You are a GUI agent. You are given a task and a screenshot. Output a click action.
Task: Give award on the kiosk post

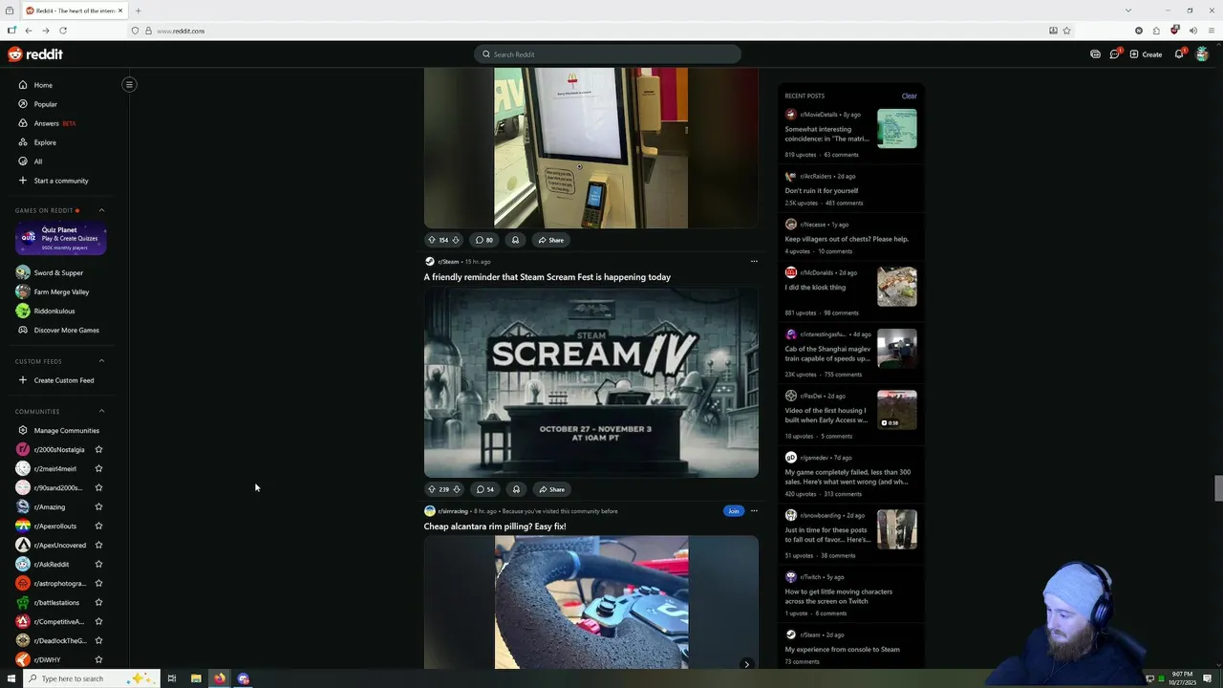click(515, 240)
